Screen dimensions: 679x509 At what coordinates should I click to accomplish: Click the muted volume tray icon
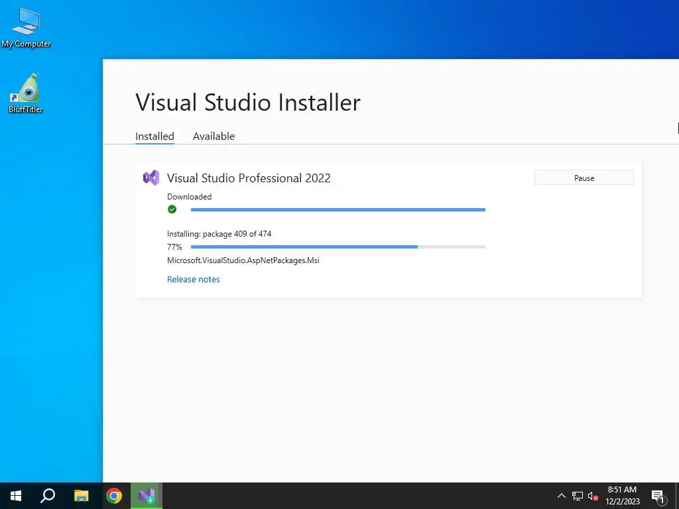click(593, 496)
